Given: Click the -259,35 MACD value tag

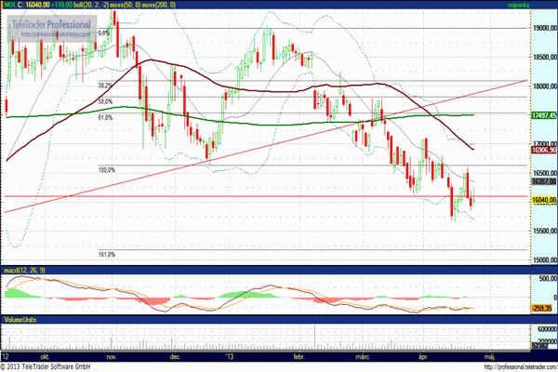Looking at the screenshot, I should (x=543, y=307).
